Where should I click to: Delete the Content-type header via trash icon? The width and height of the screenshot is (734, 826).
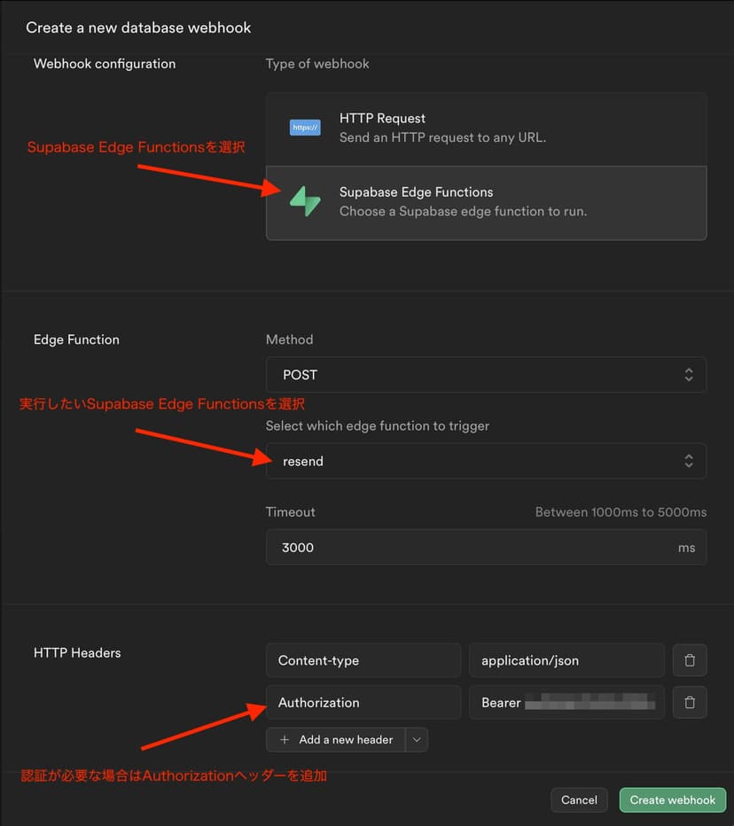coord(690,659)
